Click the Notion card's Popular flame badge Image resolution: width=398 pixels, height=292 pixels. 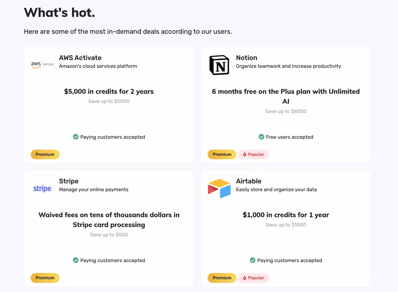(254, 154)
